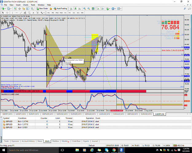Expand the Indicators dropdown arrow
192x153 pixels.
[x=110, y=9]
